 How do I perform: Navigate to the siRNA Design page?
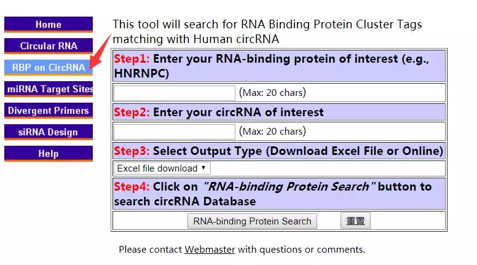[49, 132]
